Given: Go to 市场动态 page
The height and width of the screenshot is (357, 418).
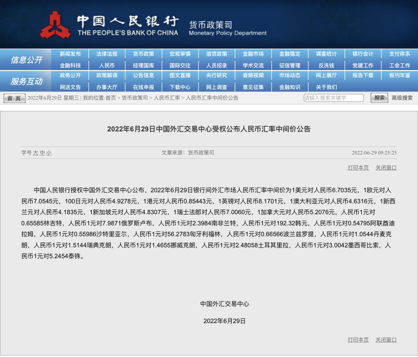Looking at the screenshot, I should [x=290, y=75].
